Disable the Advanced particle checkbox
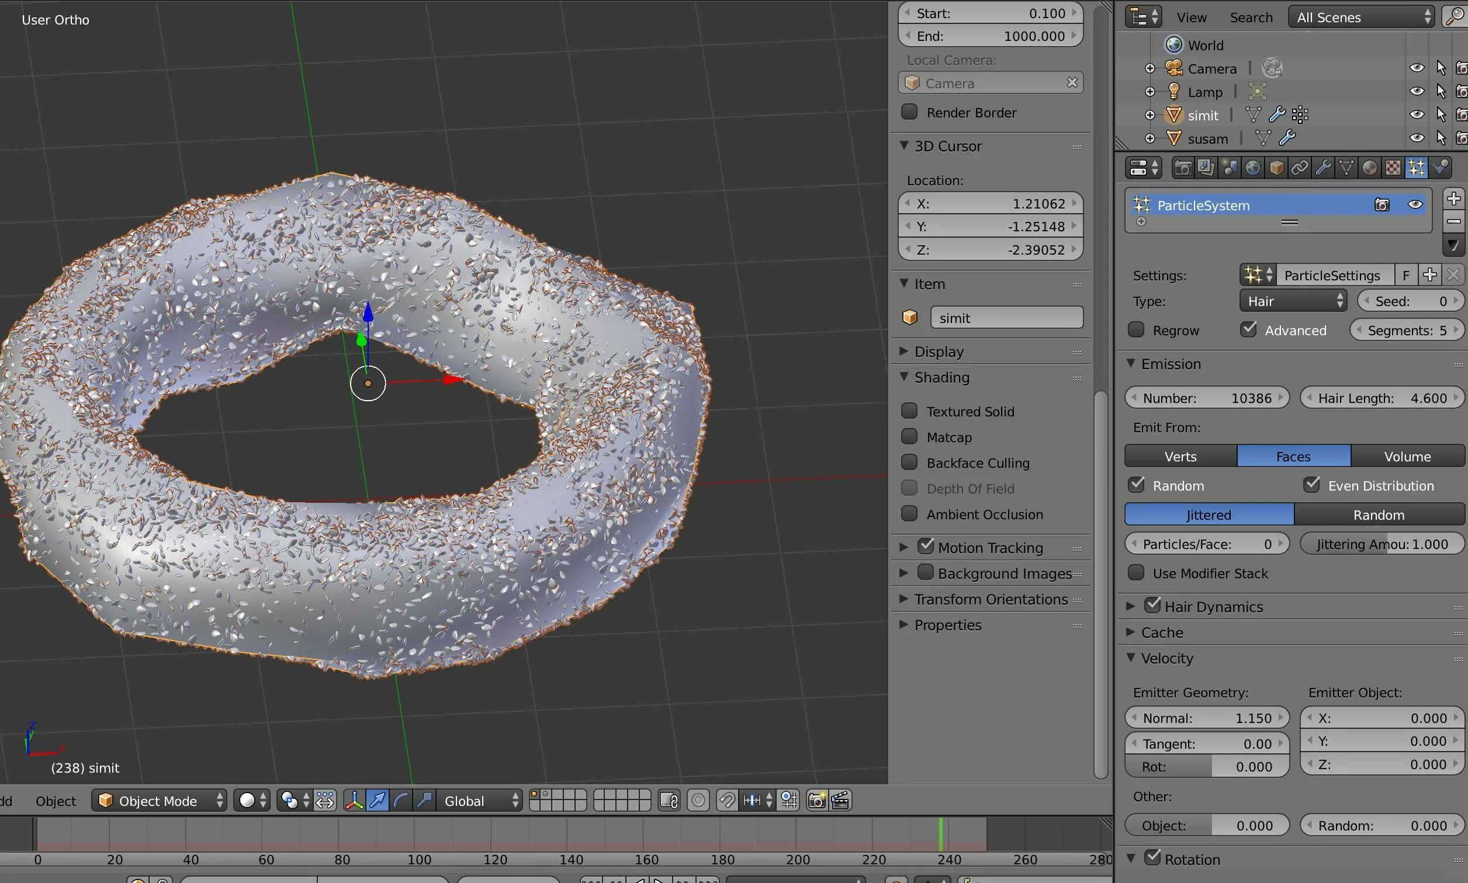Viewport: 1468px width, 883px height. point(1248,329)
